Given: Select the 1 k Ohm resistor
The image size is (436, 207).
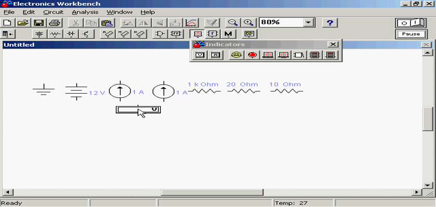Looking at the screenshot, I should [x=205, y=91].
